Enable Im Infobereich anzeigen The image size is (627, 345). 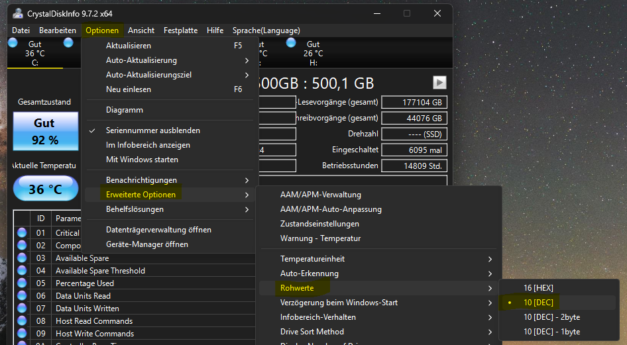click(x=170, y=145)
